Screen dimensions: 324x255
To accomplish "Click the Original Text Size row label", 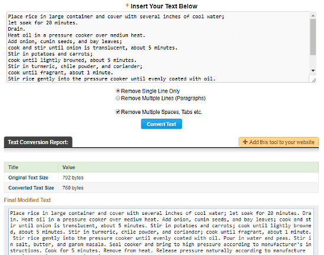I will coord(28,178).
